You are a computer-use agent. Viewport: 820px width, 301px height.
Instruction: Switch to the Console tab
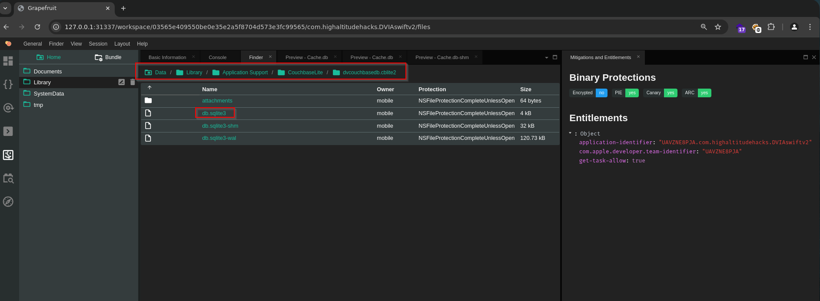pos(218,57)
